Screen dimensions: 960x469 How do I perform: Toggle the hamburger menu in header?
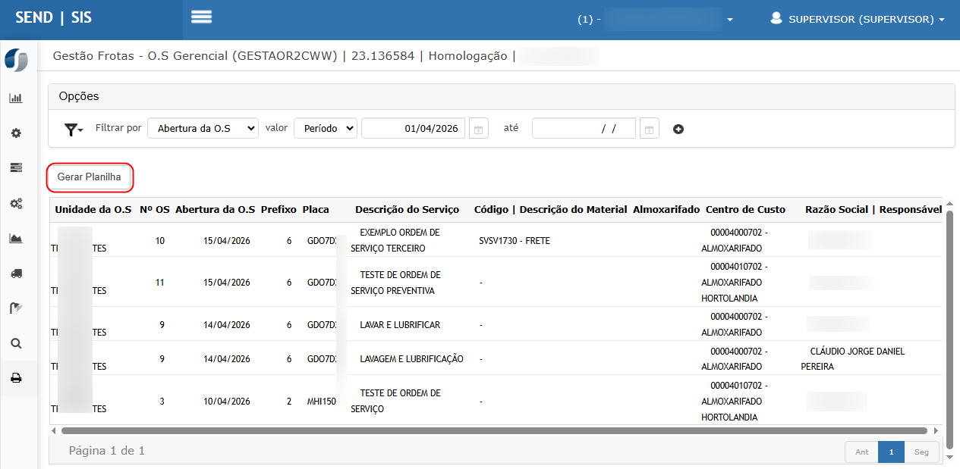201,17
